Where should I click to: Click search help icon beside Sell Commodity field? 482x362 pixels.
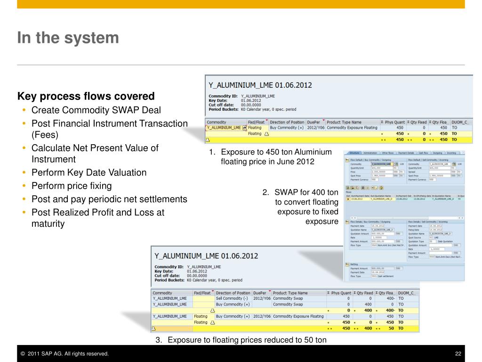pyautogui.click(x=454, y=164)
